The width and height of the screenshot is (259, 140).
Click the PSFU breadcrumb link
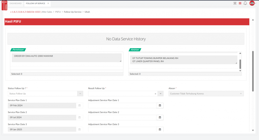click(58, 12)
